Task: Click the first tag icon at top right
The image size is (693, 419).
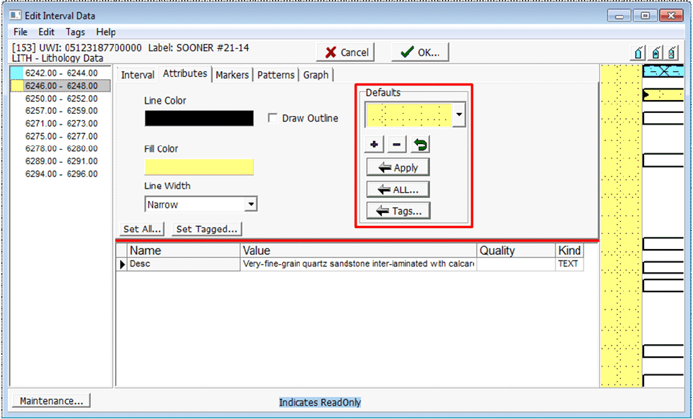Action: click(x=638, y=53)
